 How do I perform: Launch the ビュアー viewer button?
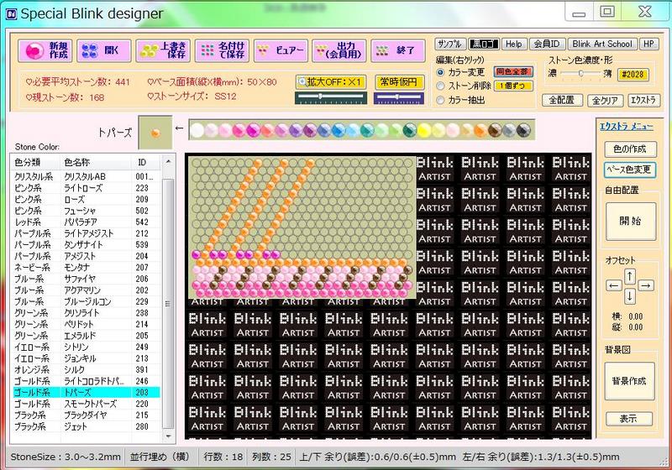point(281,51)
